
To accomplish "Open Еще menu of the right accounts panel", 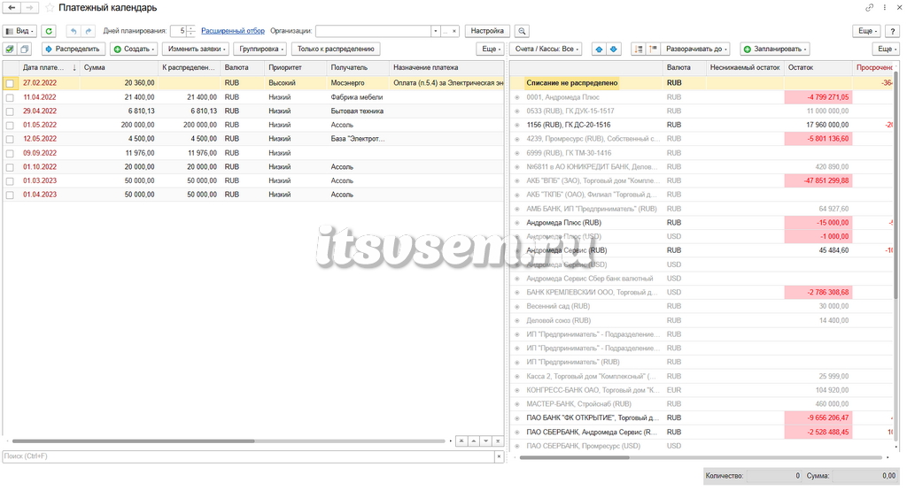I will (886, 50).
